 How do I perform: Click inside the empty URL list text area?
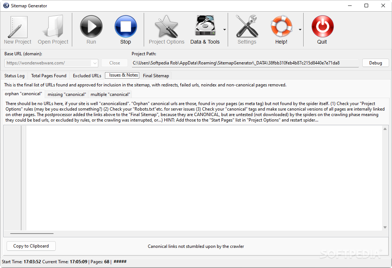point(204,178)
